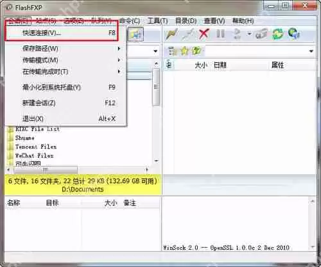This screenshot has height=267, width=321.
Task: Click the 大小 column header in queue pane
Action: [x=111, y=203]
